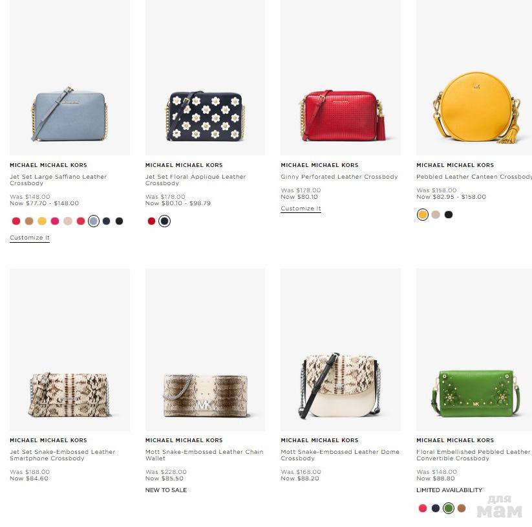Open the Jet Set Snake-Embossed Leather Smartphone Crossbody title

click(x=63, y=455)
